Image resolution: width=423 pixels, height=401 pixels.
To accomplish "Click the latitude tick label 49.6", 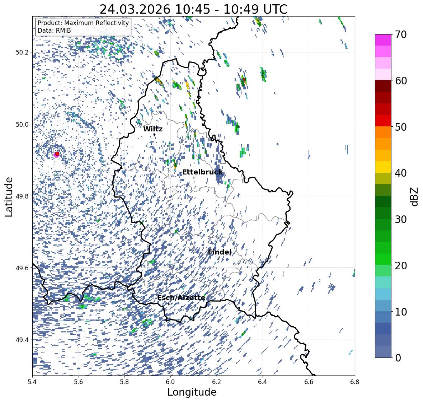I will (22, 268).
